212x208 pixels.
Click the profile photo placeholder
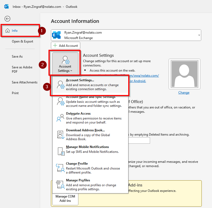tap(185, 74)
